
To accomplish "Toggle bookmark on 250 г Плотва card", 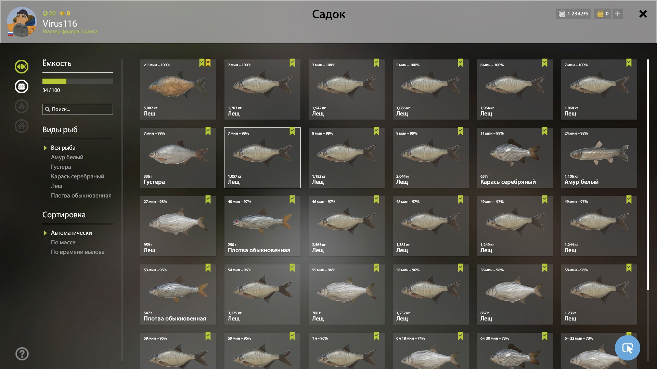I will 292,200.
